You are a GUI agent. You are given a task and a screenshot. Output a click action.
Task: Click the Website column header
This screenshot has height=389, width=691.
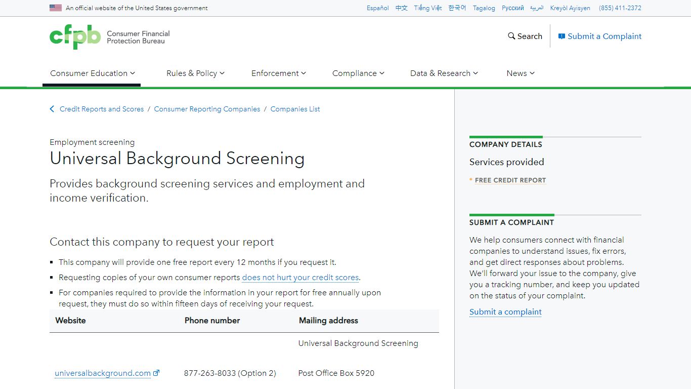point(70,321)
